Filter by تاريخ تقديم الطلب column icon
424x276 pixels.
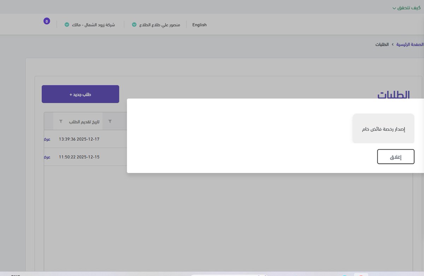[x=61, y=121]
